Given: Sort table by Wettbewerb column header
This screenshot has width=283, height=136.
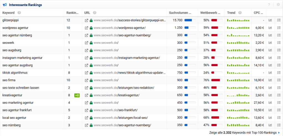Looking at the screenshot, I should [x=210, y=13].
